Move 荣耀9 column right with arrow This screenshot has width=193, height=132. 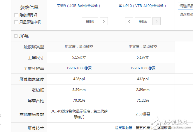click(104, 21)
